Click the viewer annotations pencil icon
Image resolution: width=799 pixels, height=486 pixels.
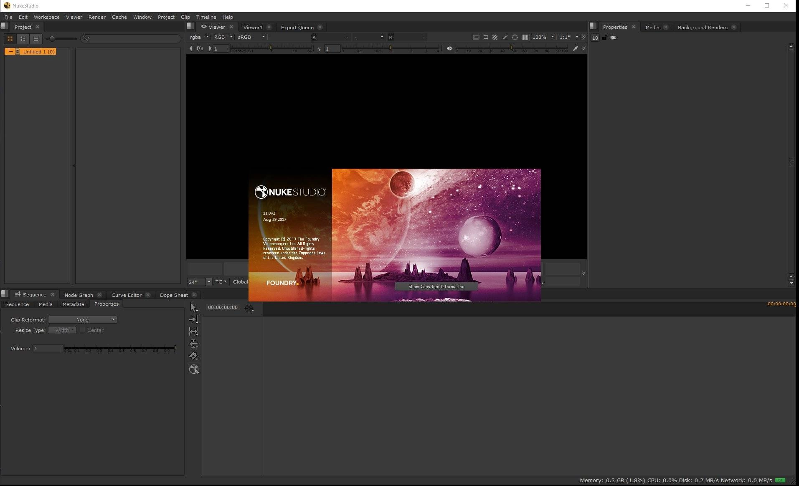coord(505,37)
